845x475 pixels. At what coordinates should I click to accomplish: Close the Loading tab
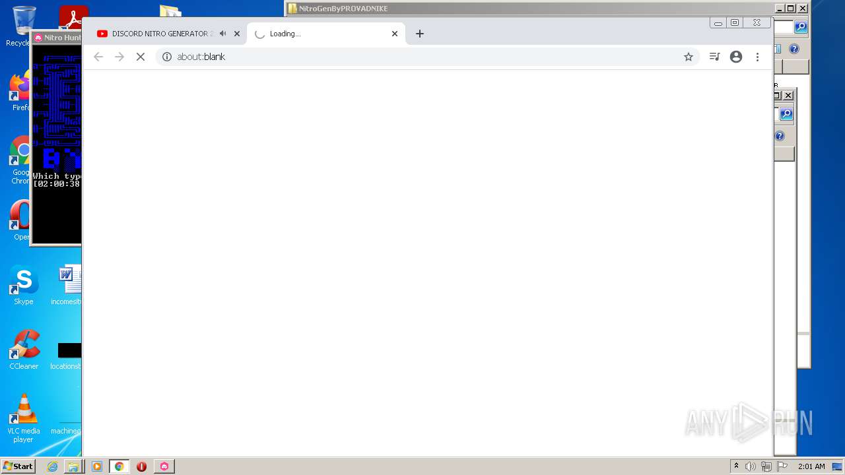[395, 34]
